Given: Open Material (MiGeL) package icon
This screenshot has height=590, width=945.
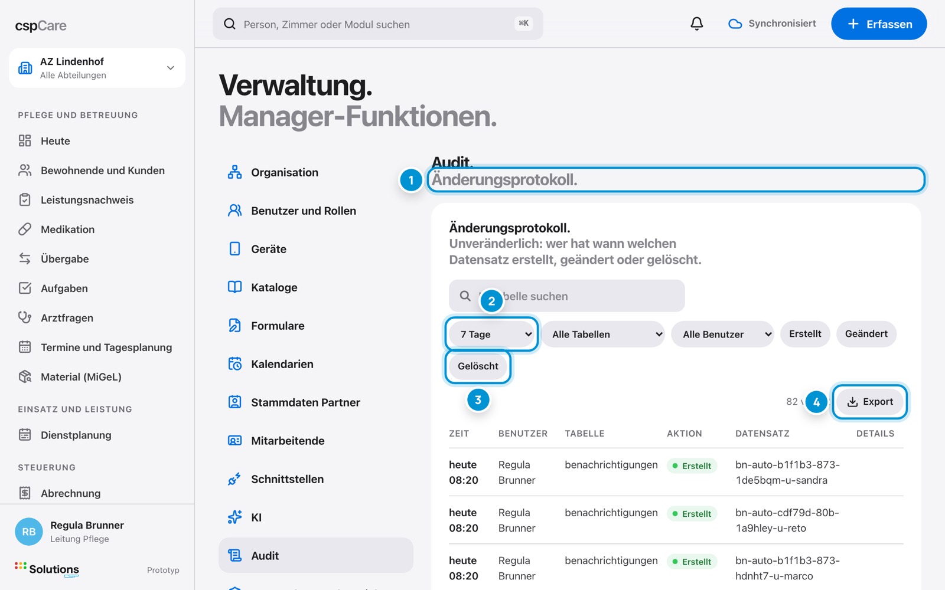Looking at the screenshot, I should 25,376.
